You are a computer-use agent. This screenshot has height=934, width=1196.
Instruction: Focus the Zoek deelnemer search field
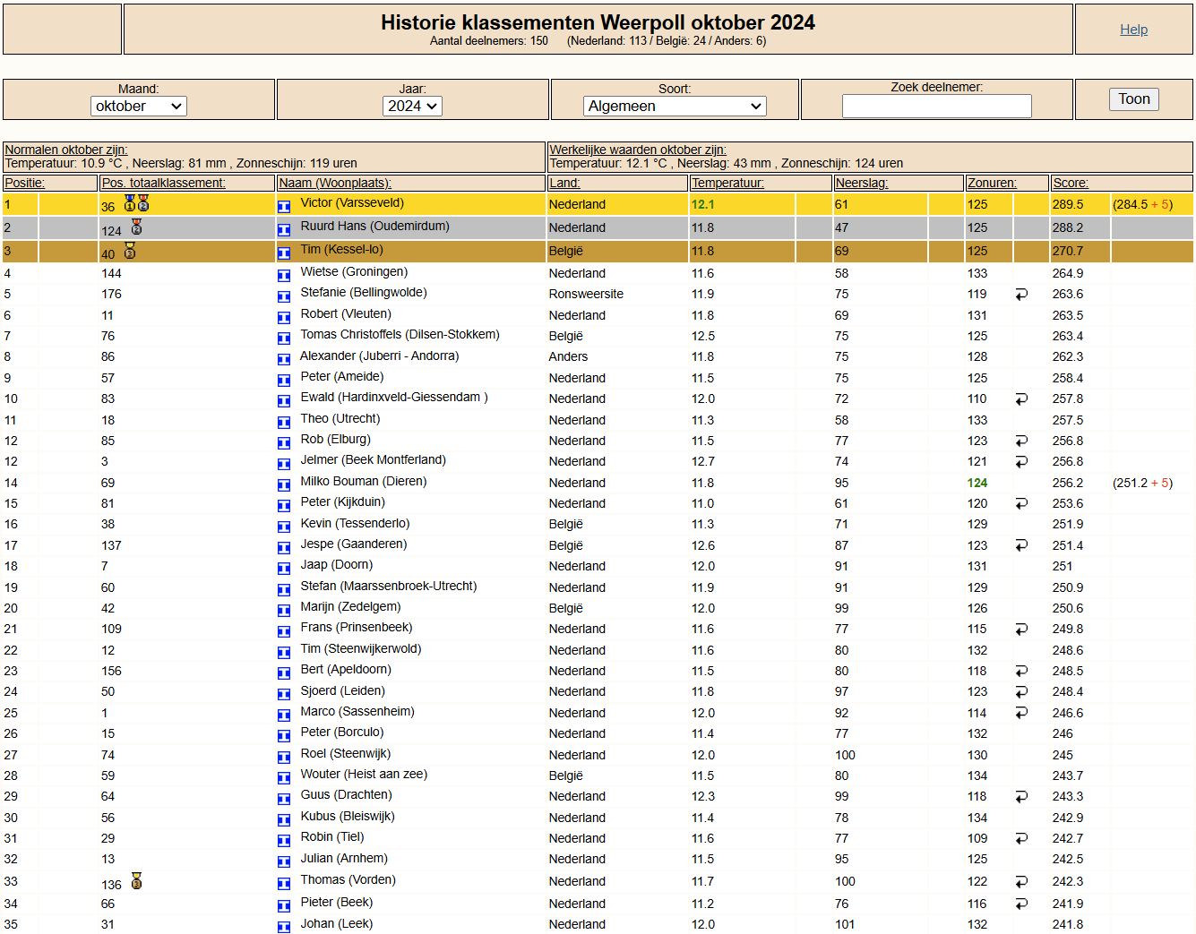coord(937,107)
